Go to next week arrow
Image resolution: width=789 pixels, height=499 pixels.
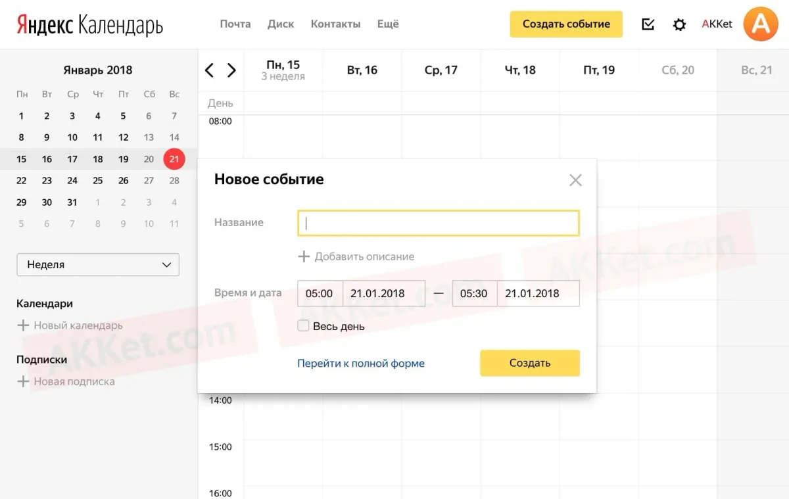(231, 70)
